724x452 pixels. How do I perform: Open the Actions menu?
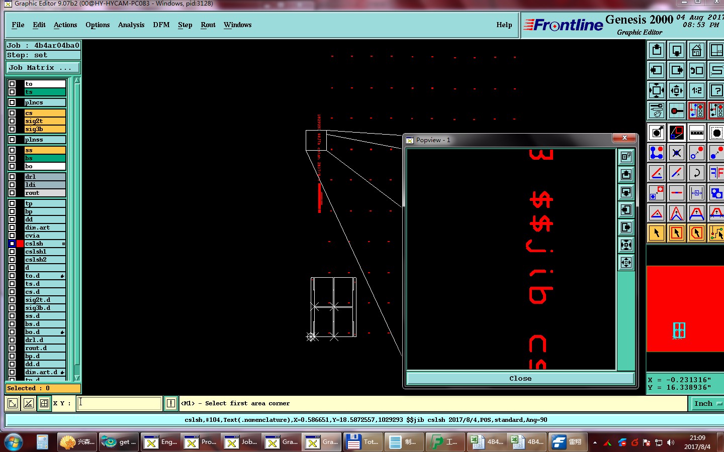click(65, 25)
